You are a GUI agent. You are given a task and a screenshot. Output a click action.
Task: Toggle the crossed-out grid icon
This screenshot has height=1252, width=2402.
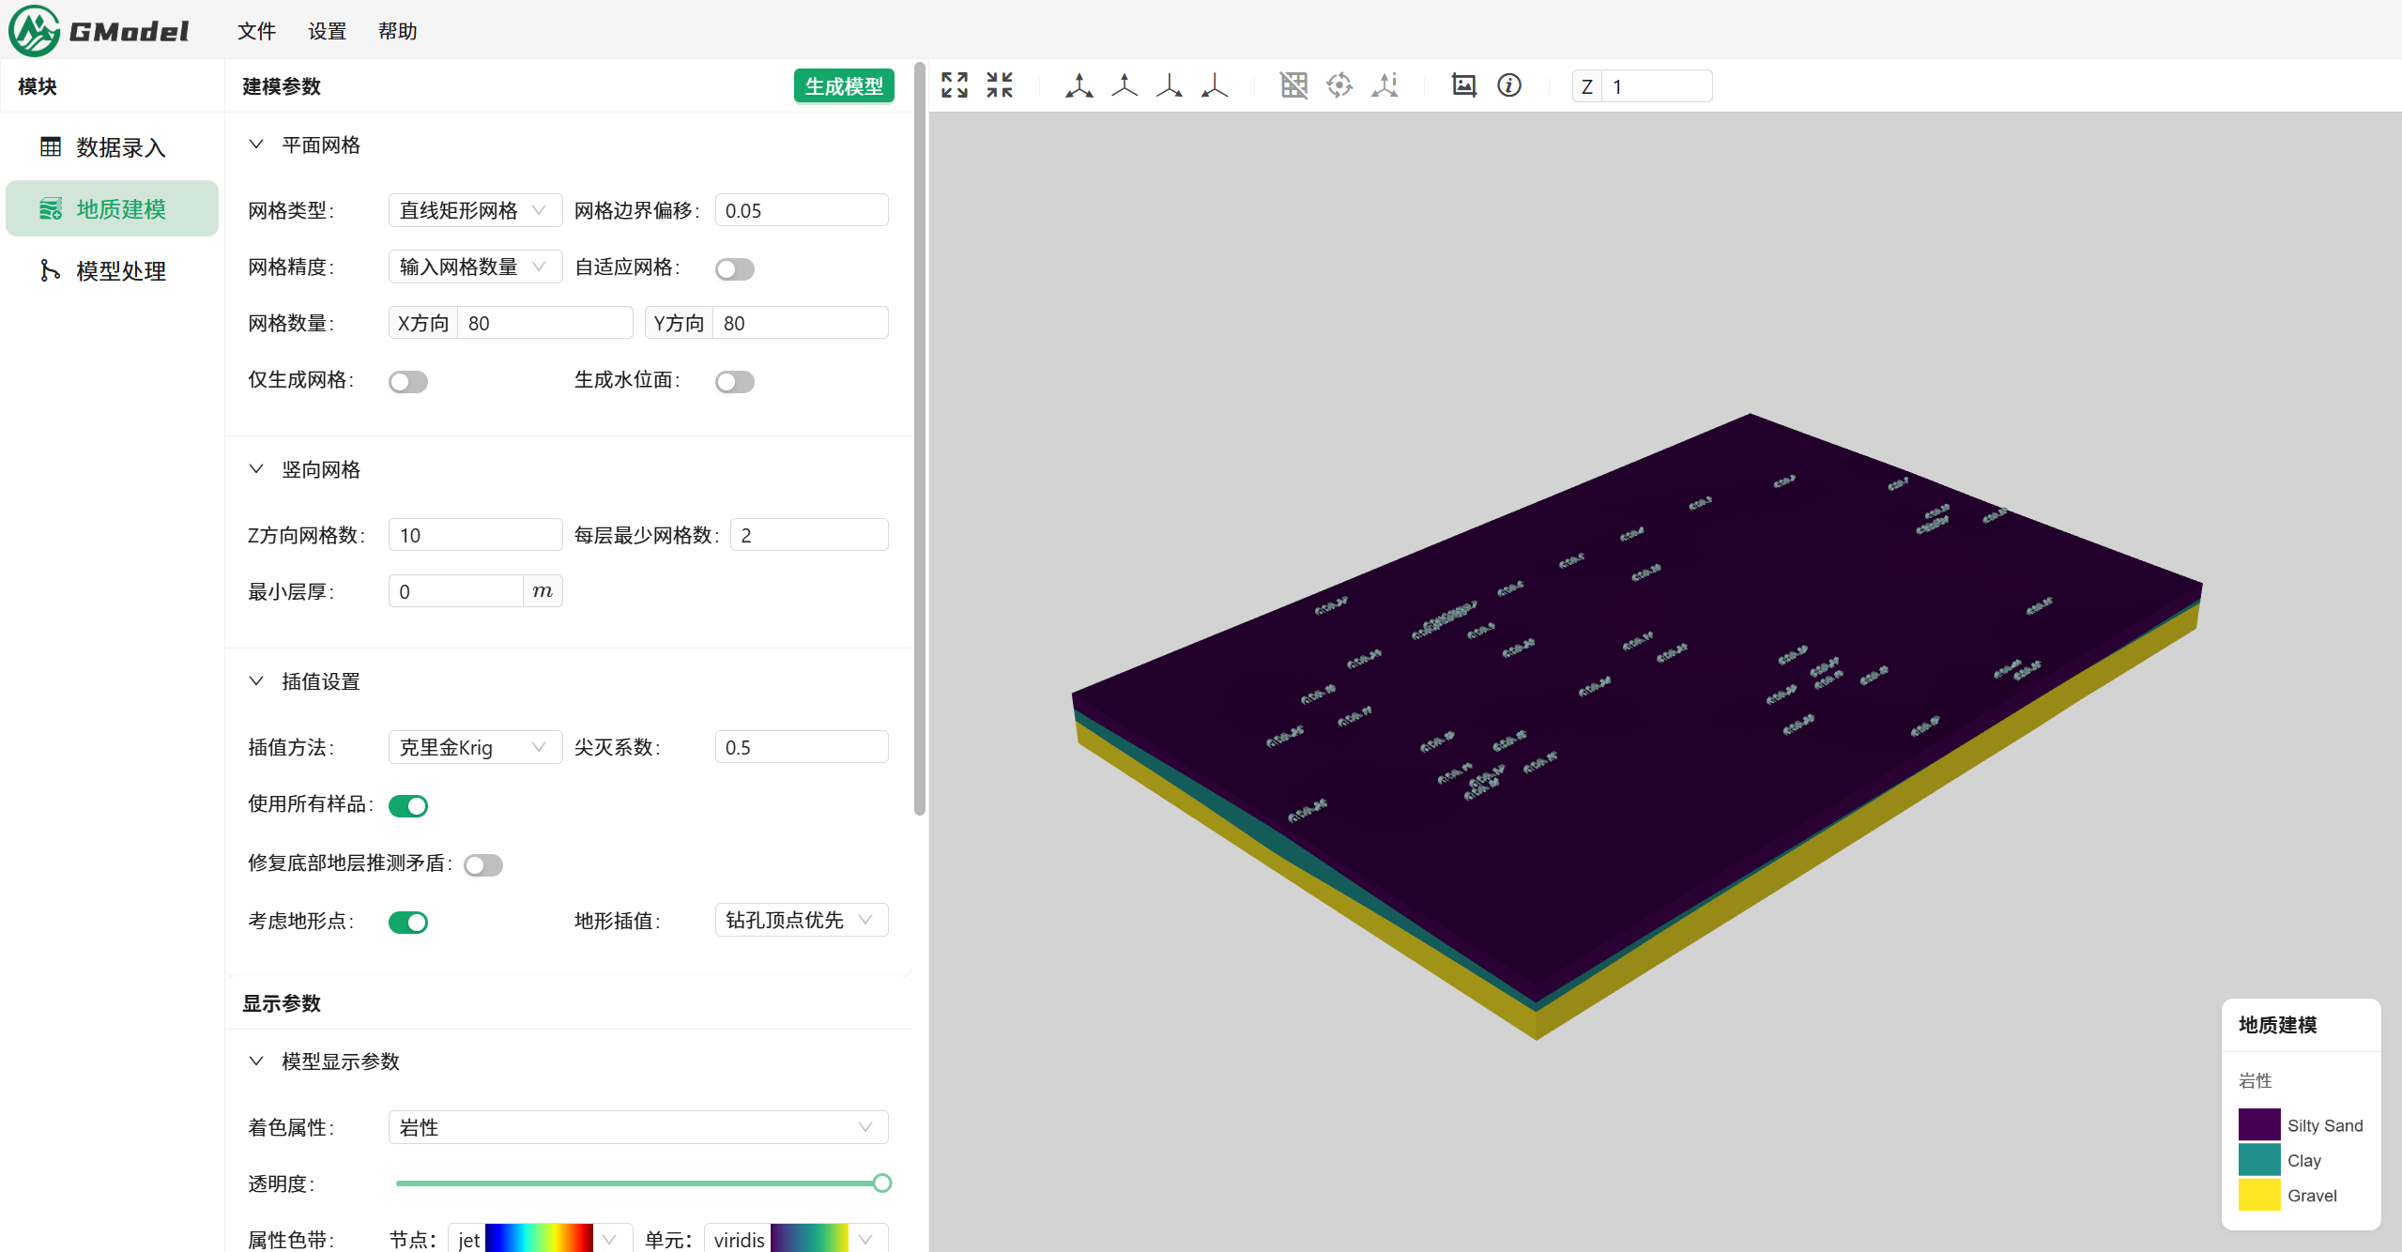[1293, 85]
